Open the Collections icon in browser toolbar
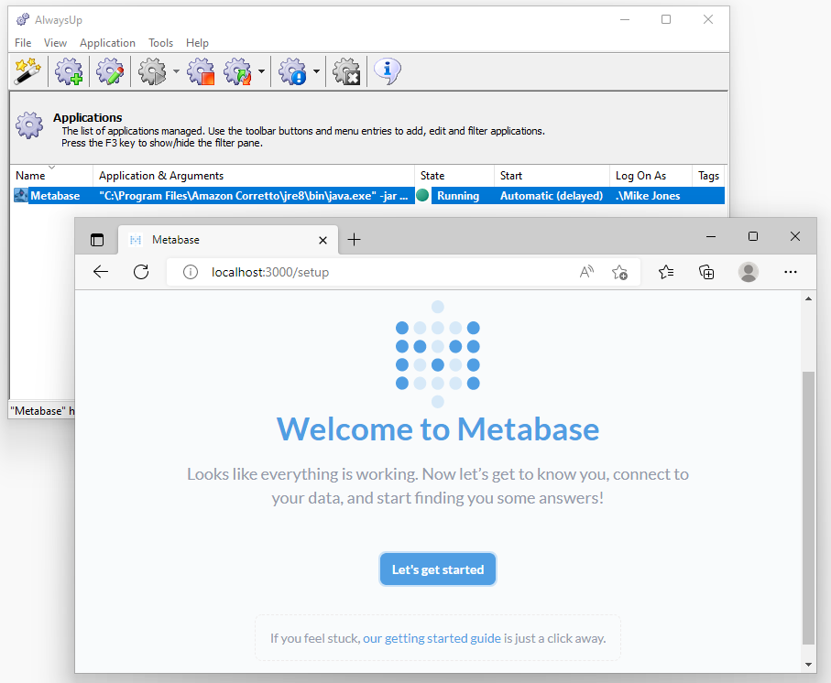Image resolution: width=831 pixels, height=683 pixels. click(706, 272)
